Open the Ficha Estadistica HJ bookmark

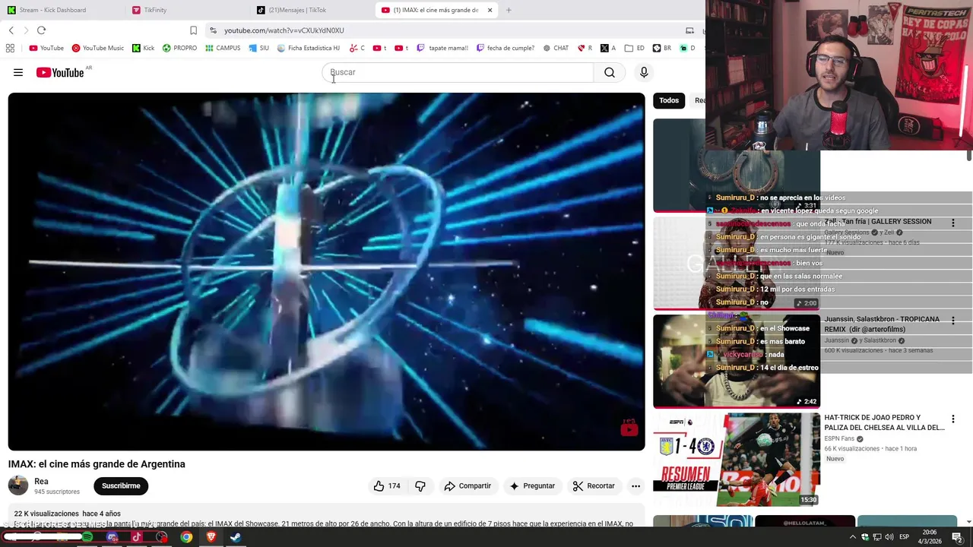click(308, 48)
